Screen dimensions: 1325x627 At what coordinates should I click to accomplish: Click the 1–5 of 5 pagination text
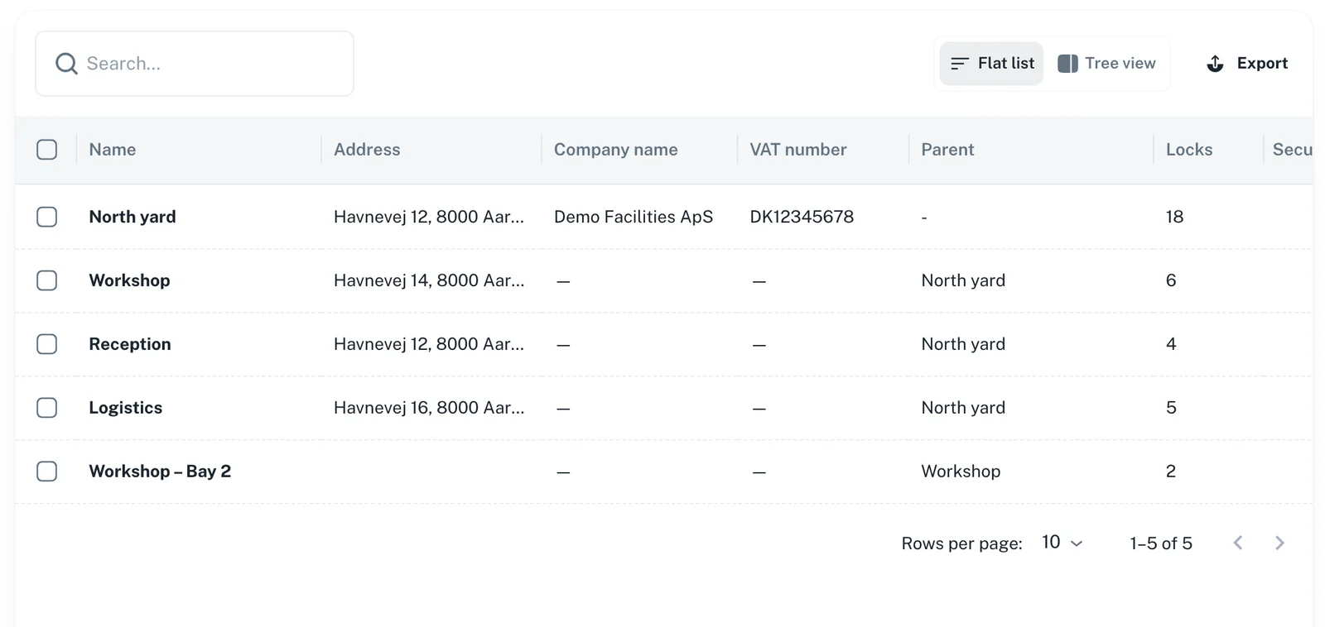[1161, 543]
